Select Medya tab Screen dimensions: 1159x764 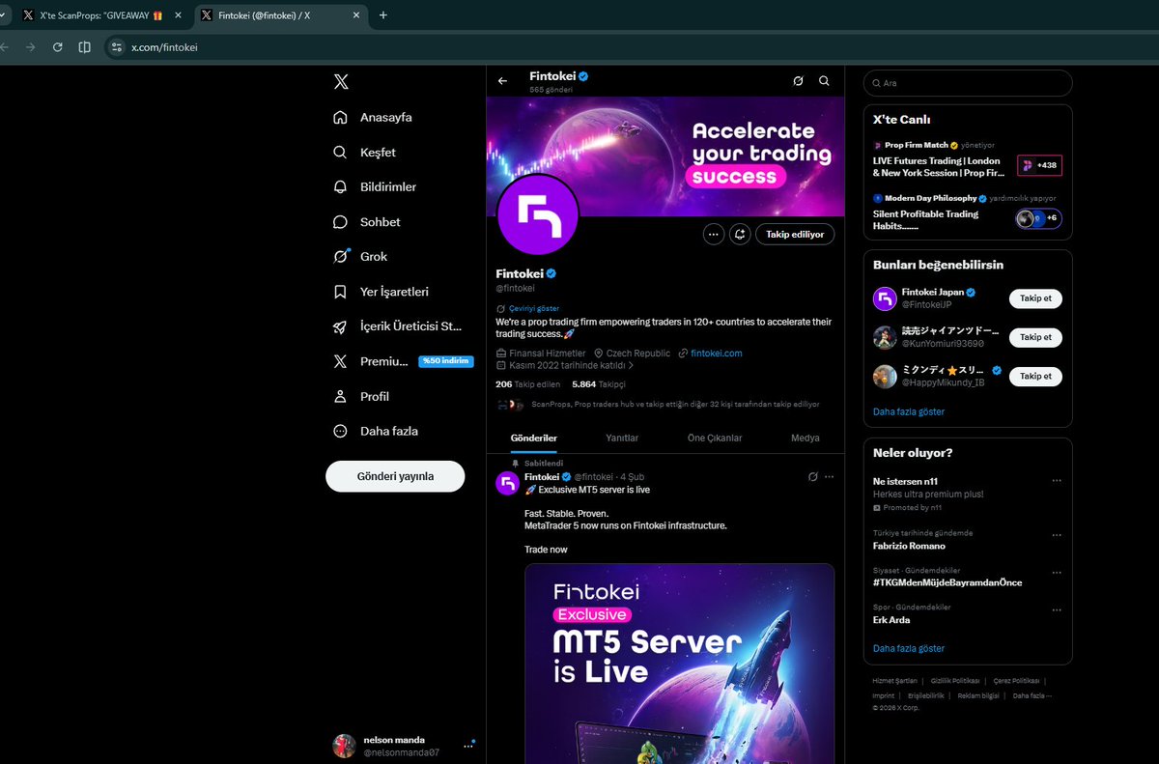[x=806, y=438]
